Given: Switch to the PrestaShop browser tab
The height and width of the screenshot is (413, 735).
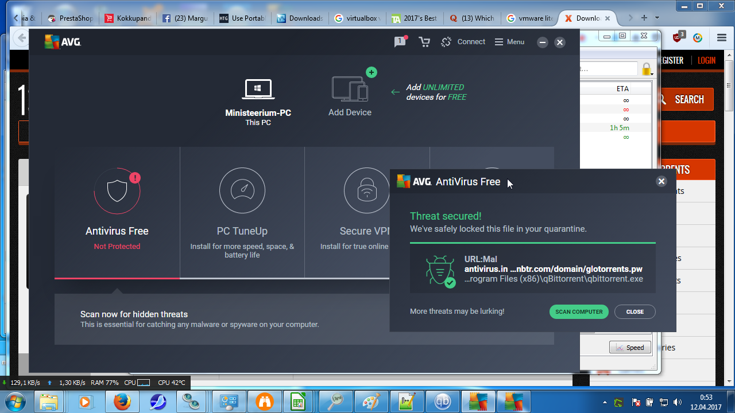Looking at the screenshot, I should coord(71,18).
